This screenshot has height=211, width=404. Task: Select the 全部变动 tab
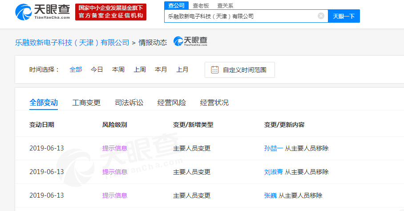[x=44, y=102]
